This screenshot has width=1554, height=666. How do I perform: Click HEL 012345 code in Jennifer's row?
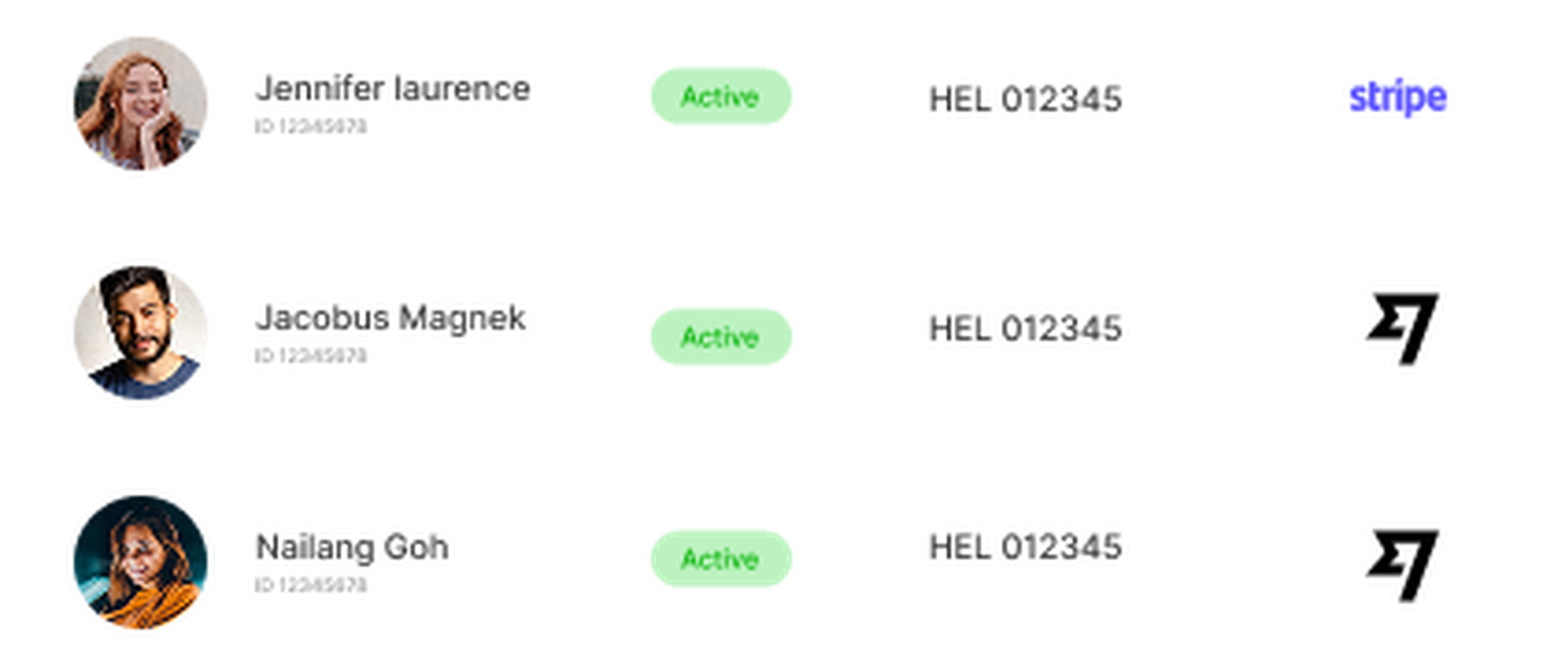1025,100
